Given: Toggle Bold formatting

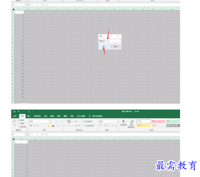Looking at the screenshot, I should 31,125.
